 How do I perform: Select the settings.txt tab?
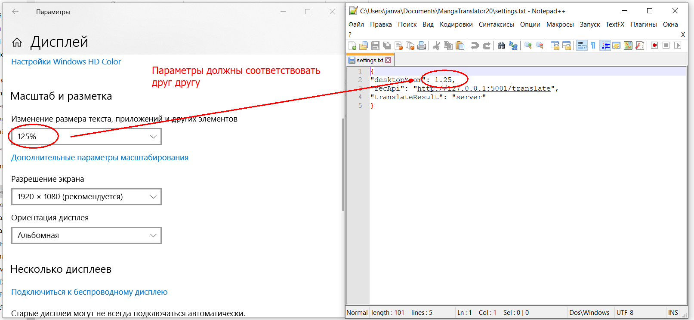[370, 60]
